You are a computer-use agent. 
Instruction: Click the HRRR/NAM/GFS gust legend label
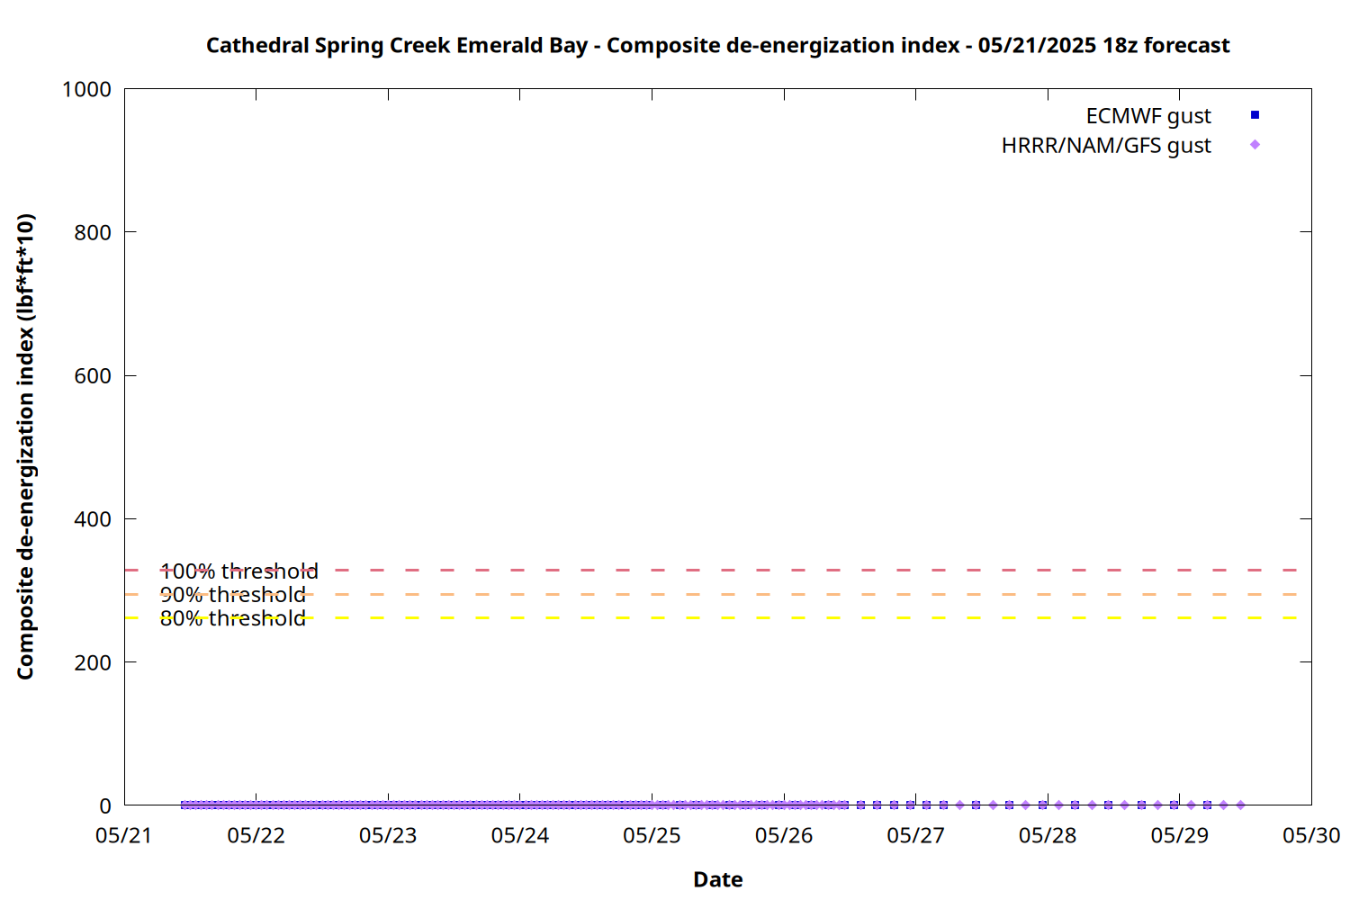pos(1106,146)
